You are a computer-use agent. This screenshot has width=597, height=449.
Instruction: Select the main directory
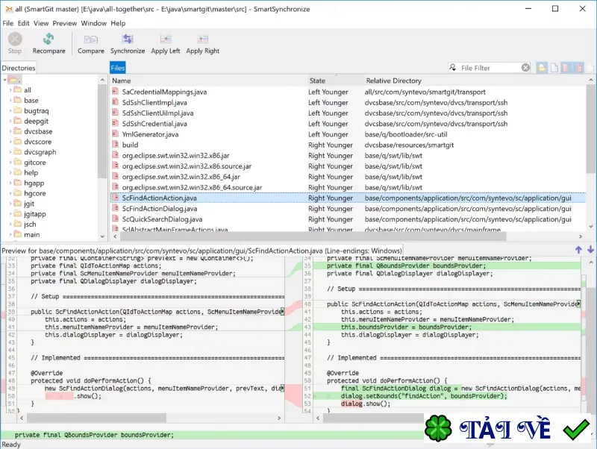pos(31,234)
